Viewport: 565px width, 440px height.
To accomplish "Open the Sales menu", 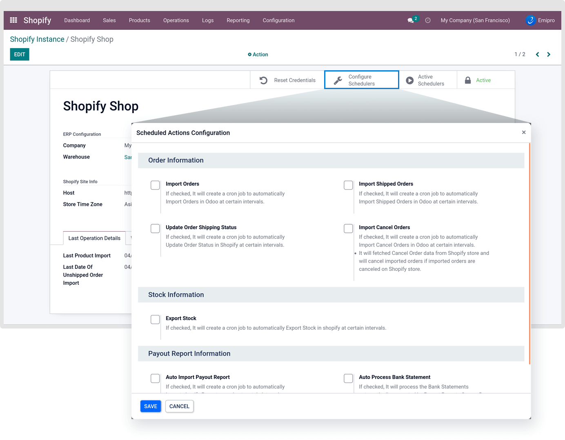I will tap(109, 20).
